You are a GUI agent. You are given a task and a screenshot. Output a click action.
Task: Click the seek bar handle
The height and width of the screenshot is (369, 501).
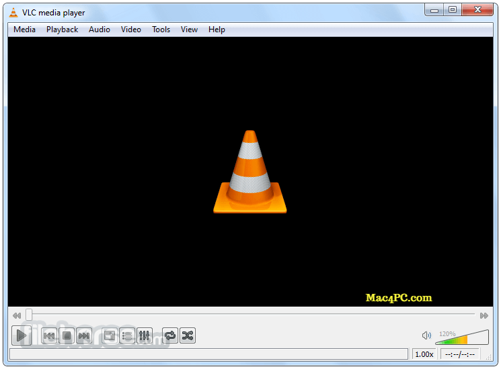[29, 314]
